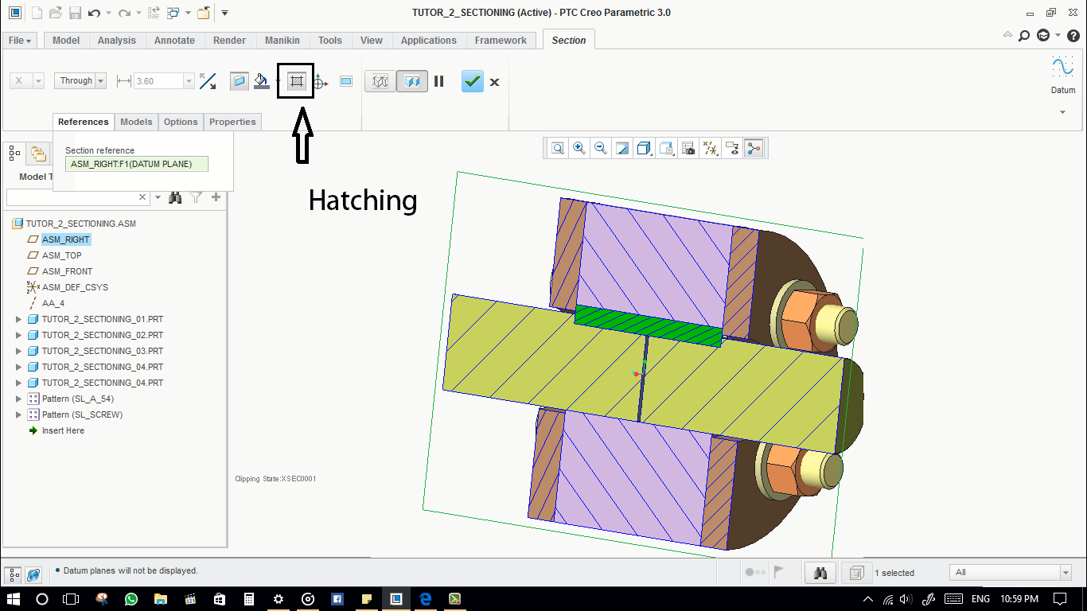Click the flip clipping direction icon

[208, 81]
